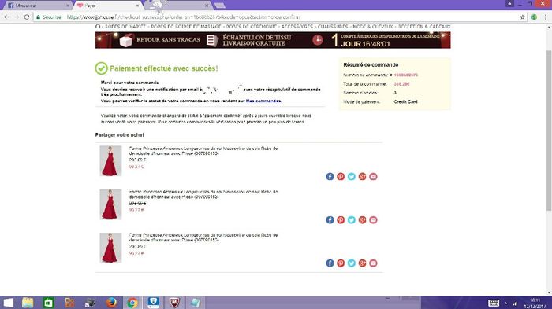Open the third red dress thumbnail
The image size is (552, 309).
point(110,248)
